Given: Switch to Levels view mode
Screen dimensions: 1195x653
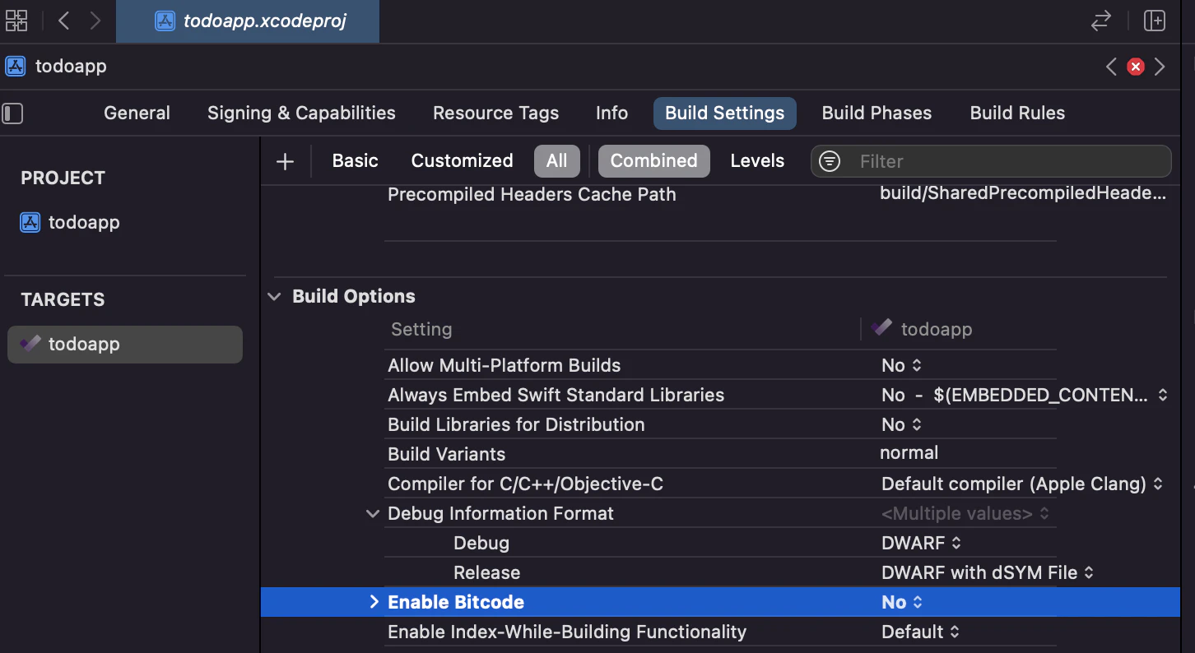Looking at the screenshot, I should point(757,161).
